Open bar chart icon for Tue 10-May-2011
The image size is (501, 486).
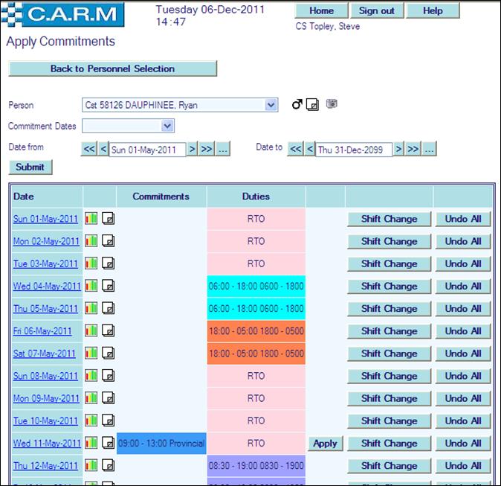pyautogui.click(x=91, y=421)
